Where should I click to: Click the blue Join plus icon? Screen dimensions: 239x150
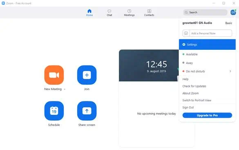tap(87, 75)
